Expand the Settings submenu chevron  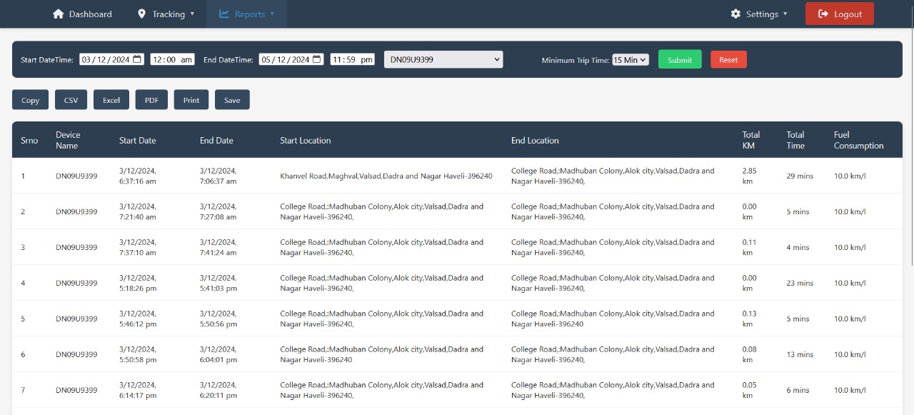pyautogui.click(x=785, y=14)
